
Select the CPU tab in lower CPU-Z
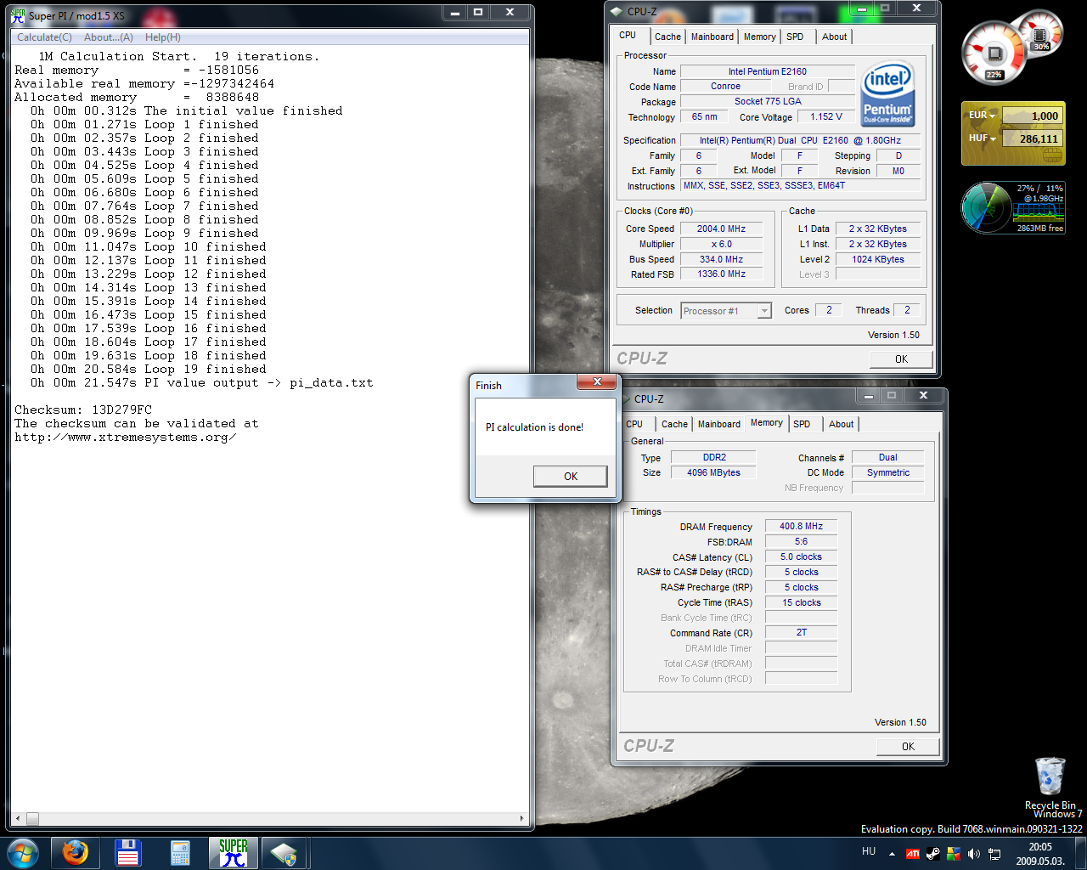tap(634, 424)
